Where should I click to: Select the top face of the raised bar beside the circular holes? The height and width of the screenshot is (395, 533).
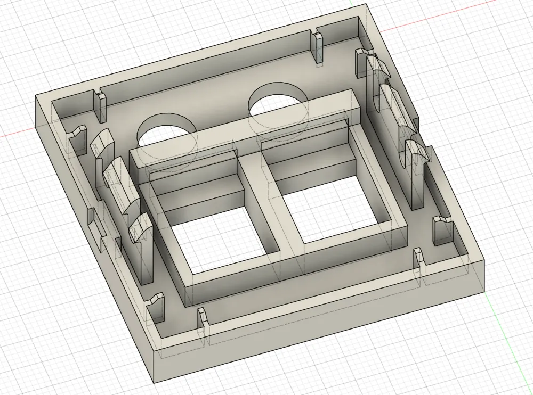(x=240, y=127)
